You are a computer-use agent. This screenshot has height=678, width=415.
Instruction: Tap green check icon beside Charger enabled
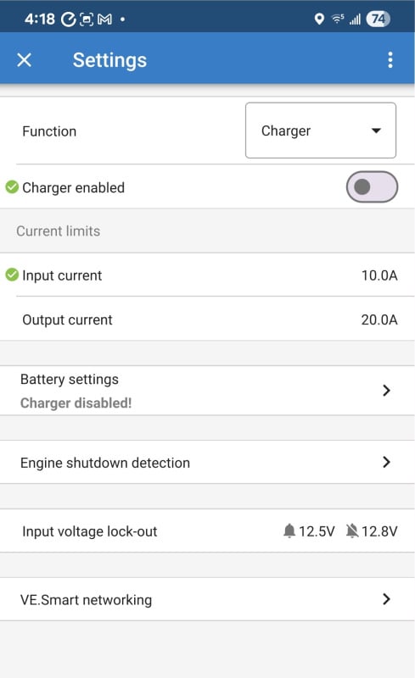pos(12,187)
